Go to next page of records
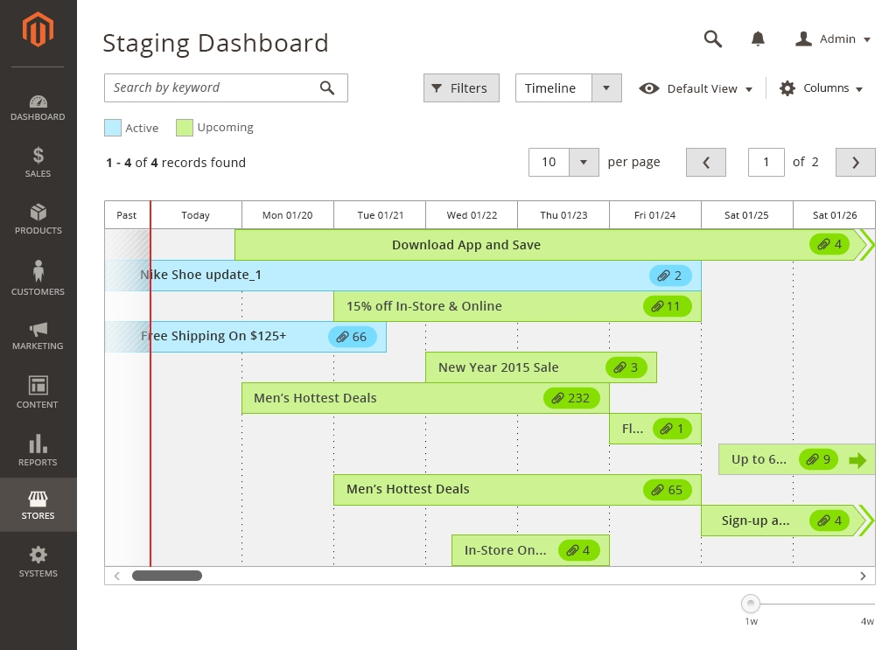This screenshot has width=896, height=650. 855,162
